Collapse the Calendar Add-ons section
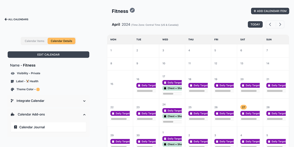The image size is (294, 147). pyautogui.click(x=84, y=115)
